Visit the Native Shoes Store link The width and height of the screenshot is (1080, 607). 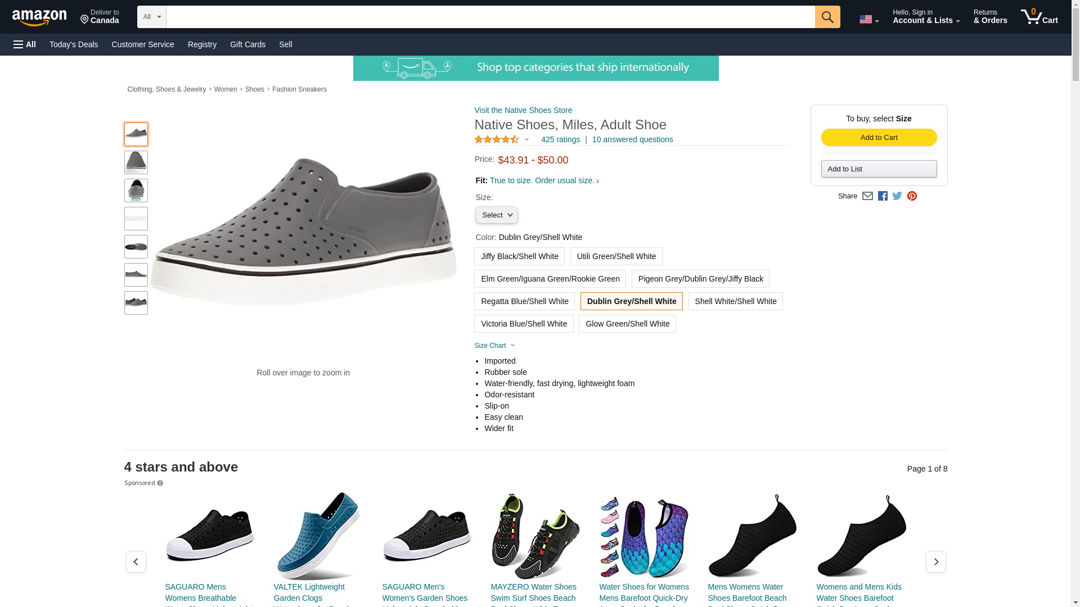click(523, 110)
